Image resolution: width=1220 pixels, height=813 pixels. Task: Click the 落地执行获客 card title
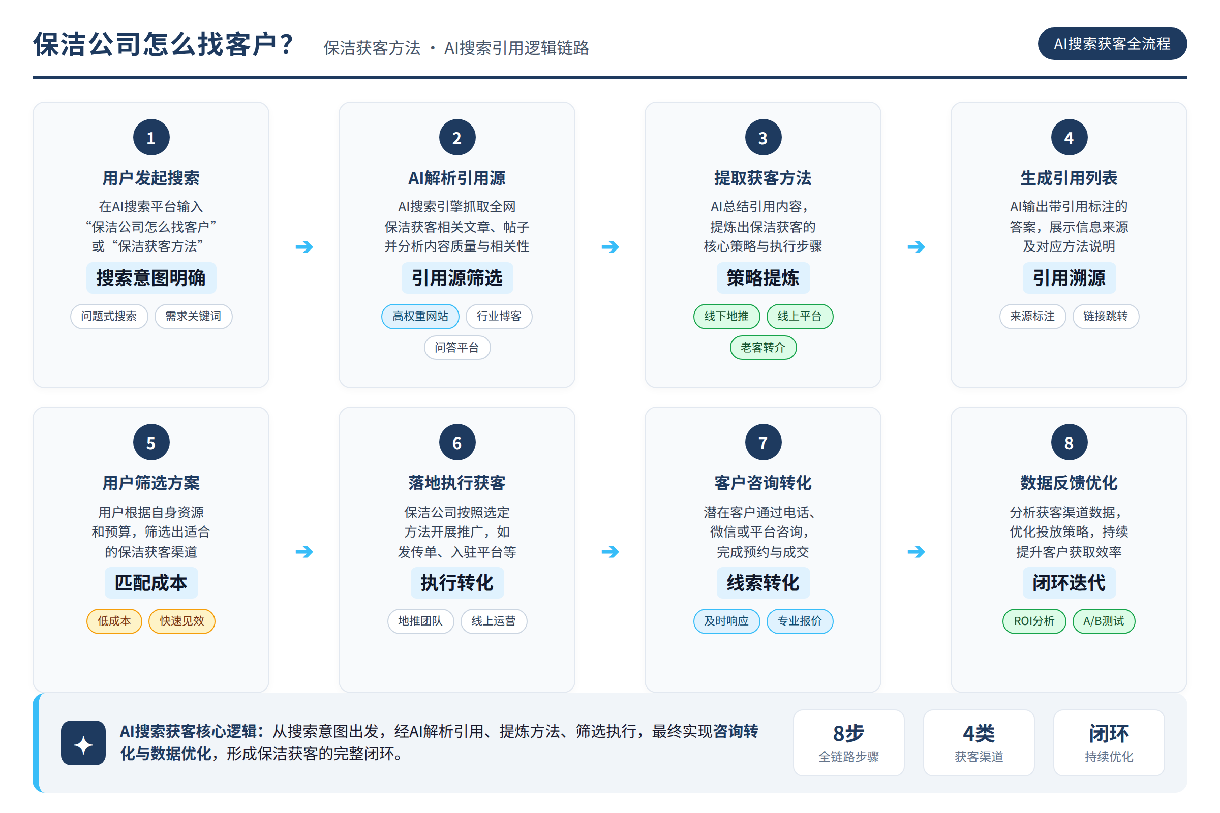(x=457, y=483)
